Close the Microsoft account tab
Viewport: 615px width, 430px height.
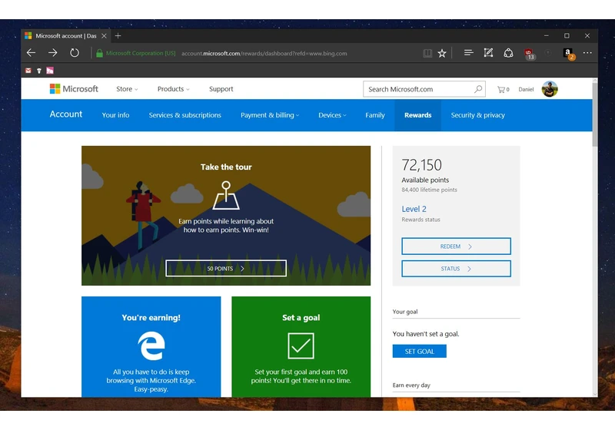[104, 35]
